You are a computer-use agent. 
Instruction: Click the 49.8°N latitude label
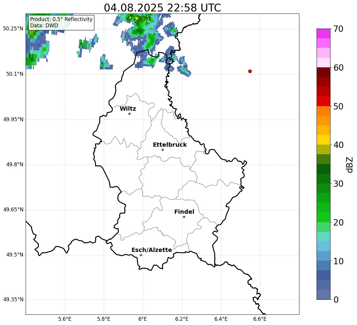[15, 164]
